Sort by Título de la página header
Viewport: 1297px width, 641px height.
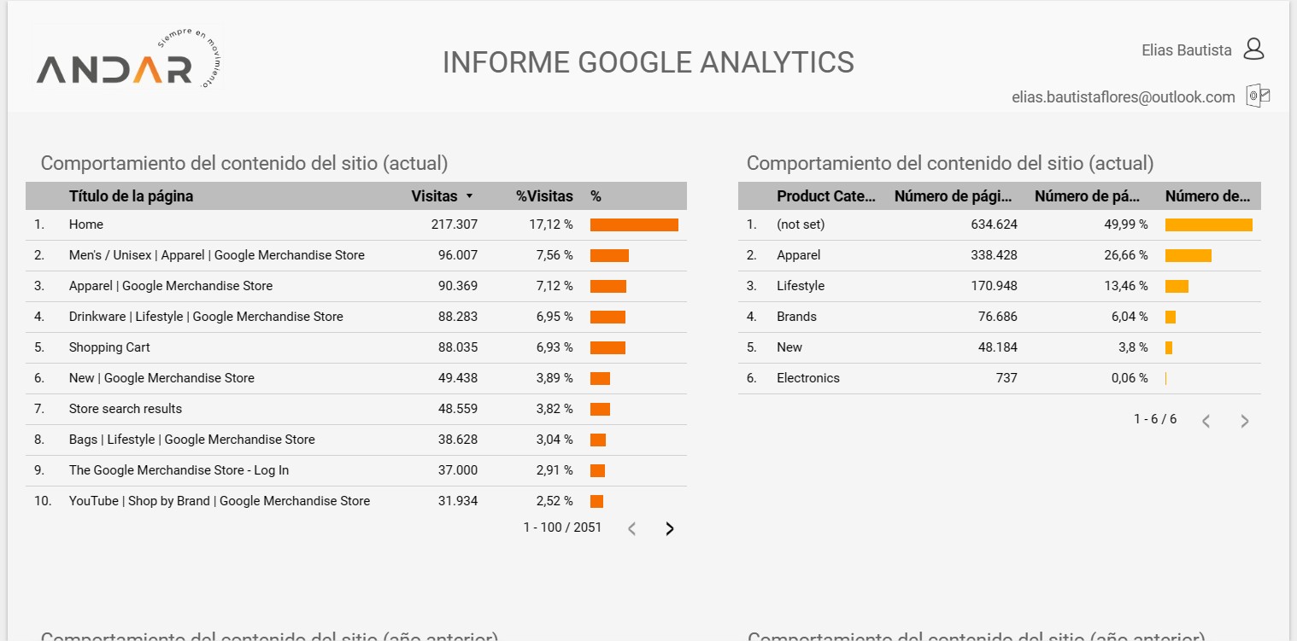tap(131, 196)
